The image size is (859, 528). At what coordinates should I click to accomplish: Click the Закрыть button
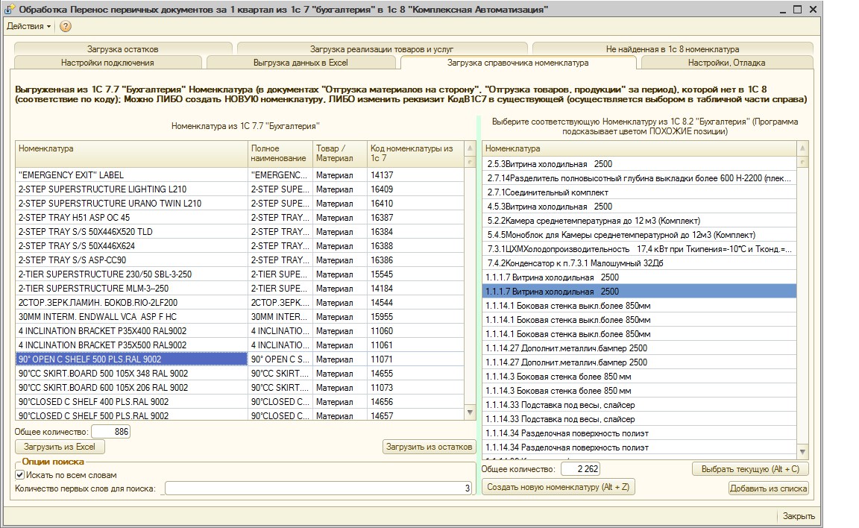(x=798, y=516)
